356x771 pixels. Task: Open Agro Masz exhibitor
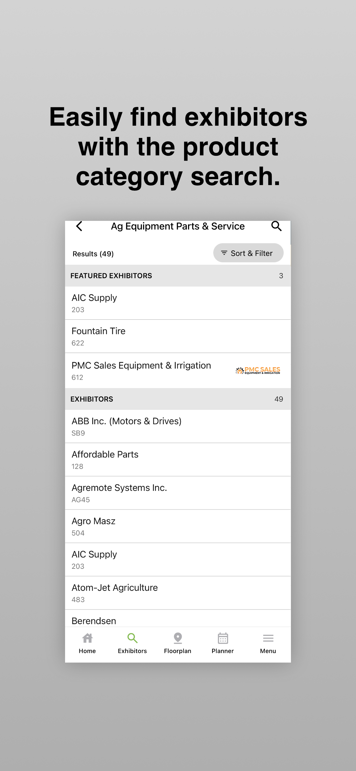tap(178, 526)
